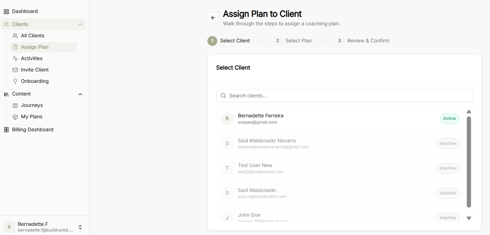Click the Invite Client envelope icon

tap(15, 70)
